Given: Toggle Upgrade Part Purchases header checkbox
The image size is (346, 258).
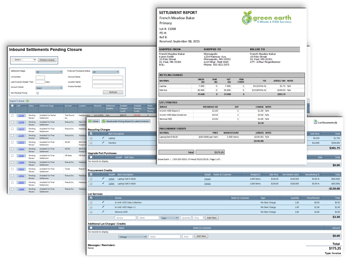Looking at the screenshot, I should (x=91, y=157).
